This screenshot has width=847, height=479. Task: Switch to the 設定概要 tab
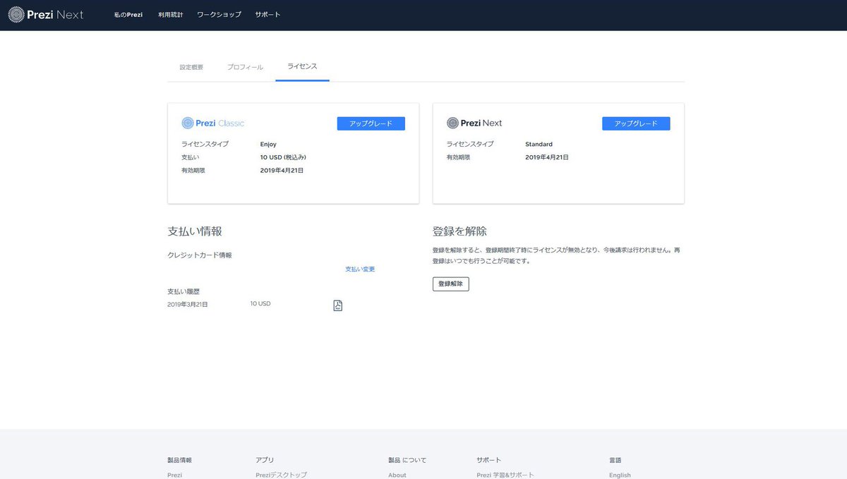(191, 67)
